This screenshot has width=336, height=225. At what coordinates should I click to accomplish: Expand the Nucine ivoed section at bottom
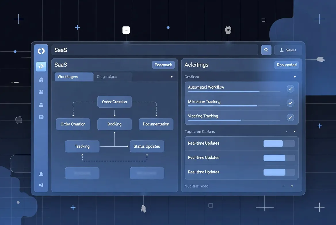pyautogui.click(x=292, y=186)
